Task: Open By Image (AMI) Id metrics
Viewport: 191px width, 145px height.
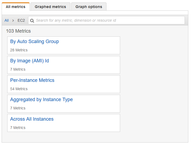Action: [29, 61]
